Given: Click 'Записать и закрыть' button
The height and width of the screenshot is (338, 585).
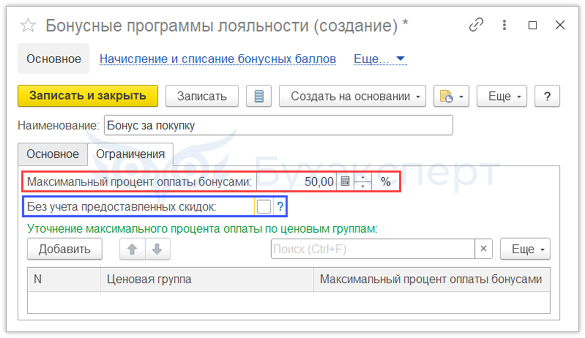Looking at the screenshot, I should [88, 96].
